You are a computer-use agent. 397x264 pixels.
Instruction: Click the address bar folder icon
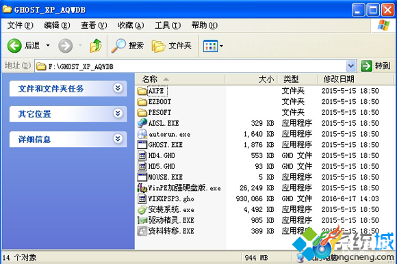(41, 66)
